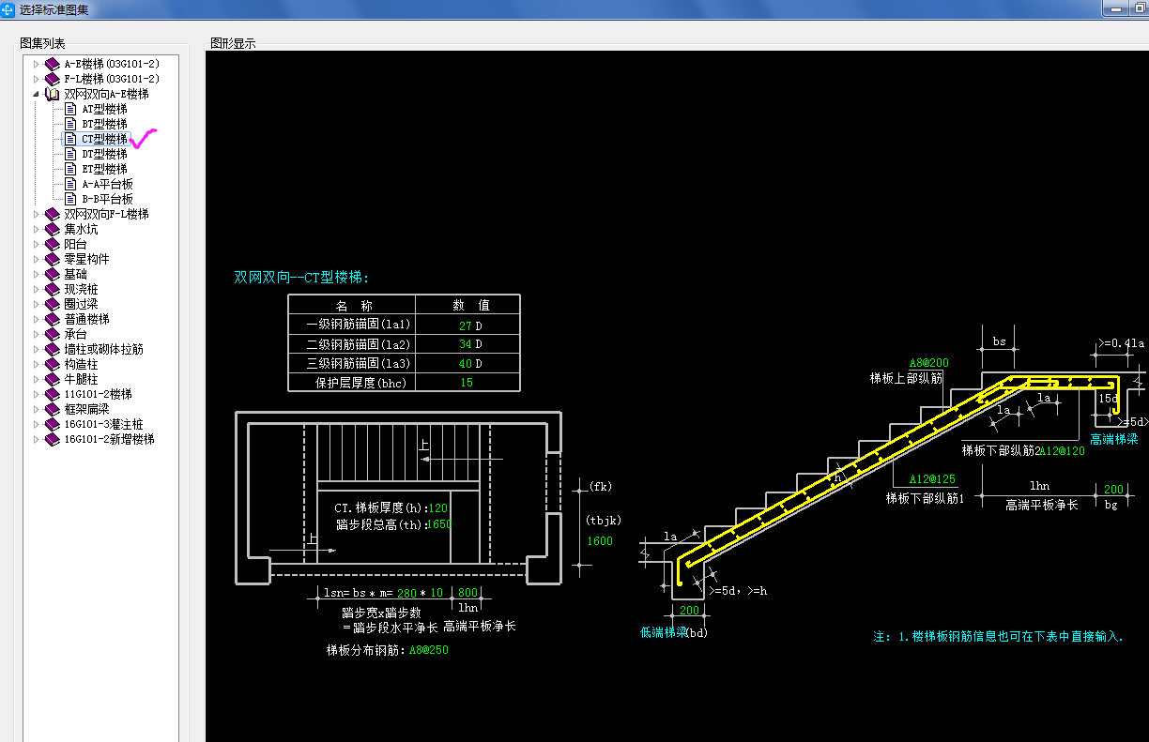The height and width of the screenshot is (742, 1149).
Task: Select the B-B平台板 tree item
Action: (x=107, y=199)
